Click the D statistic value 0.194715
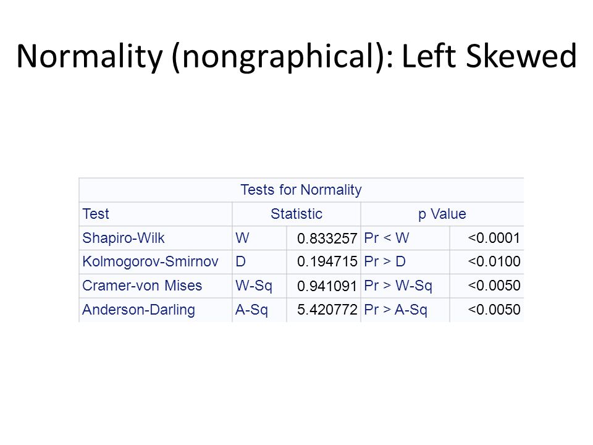The width and height of the screenshot is (593, 445). pos(327,261)
